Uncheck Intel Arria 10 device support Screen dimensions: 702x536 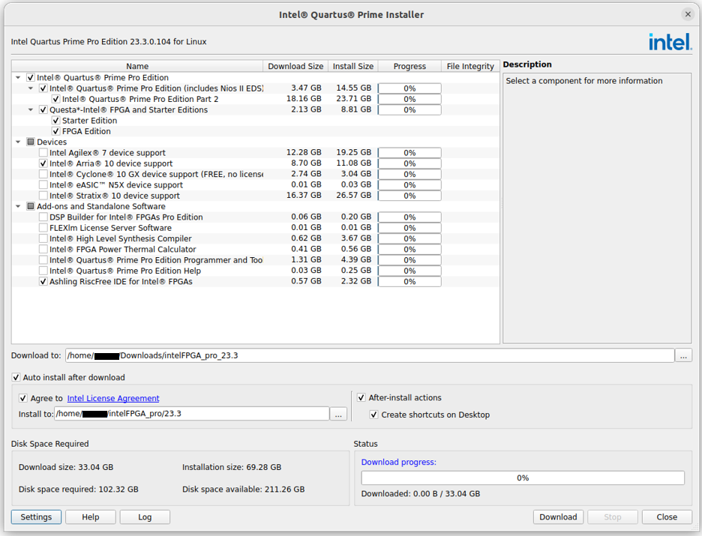(43, 163)
